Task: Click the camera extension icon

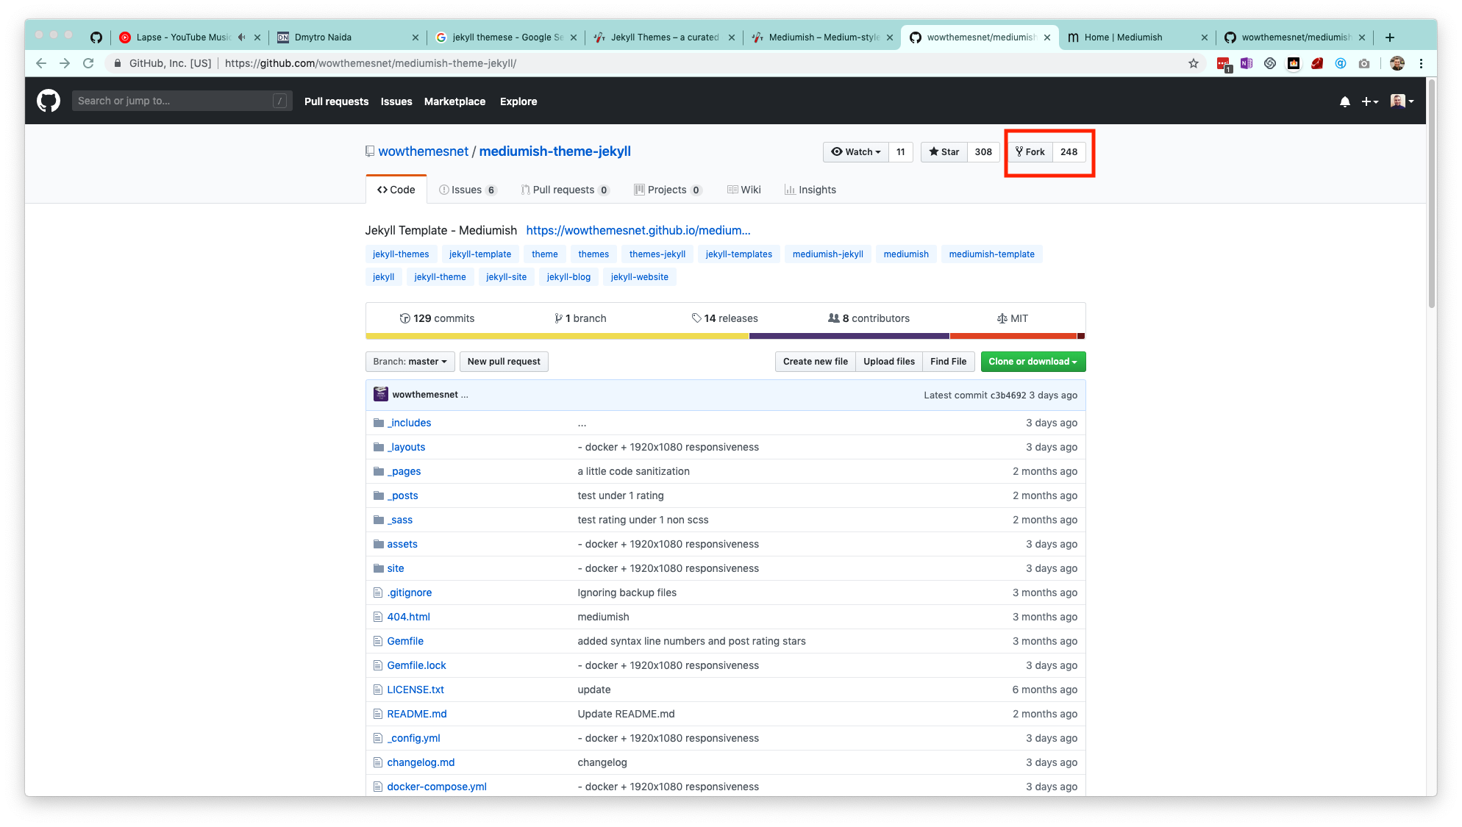Action: pyautogui.click(x=1364, y=63)
